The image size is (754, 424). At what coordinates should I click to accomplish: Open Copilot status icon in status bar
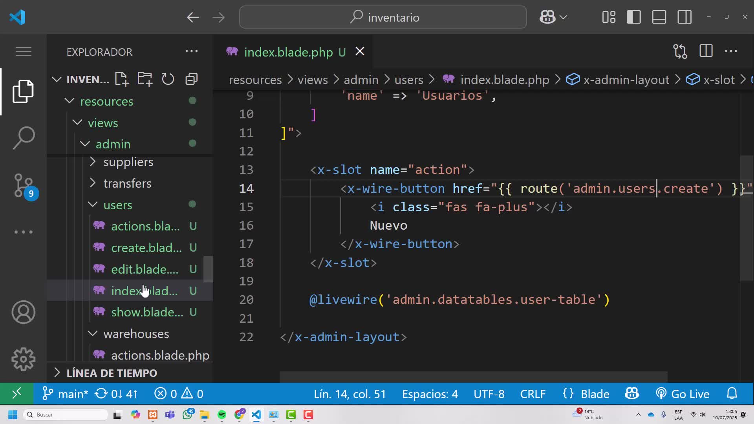[x=632, y=393]
